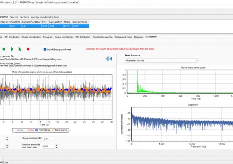Open the 24h distribution tab
The height and width of the screenshot is (164, 233).
click(x=12, y=37)
